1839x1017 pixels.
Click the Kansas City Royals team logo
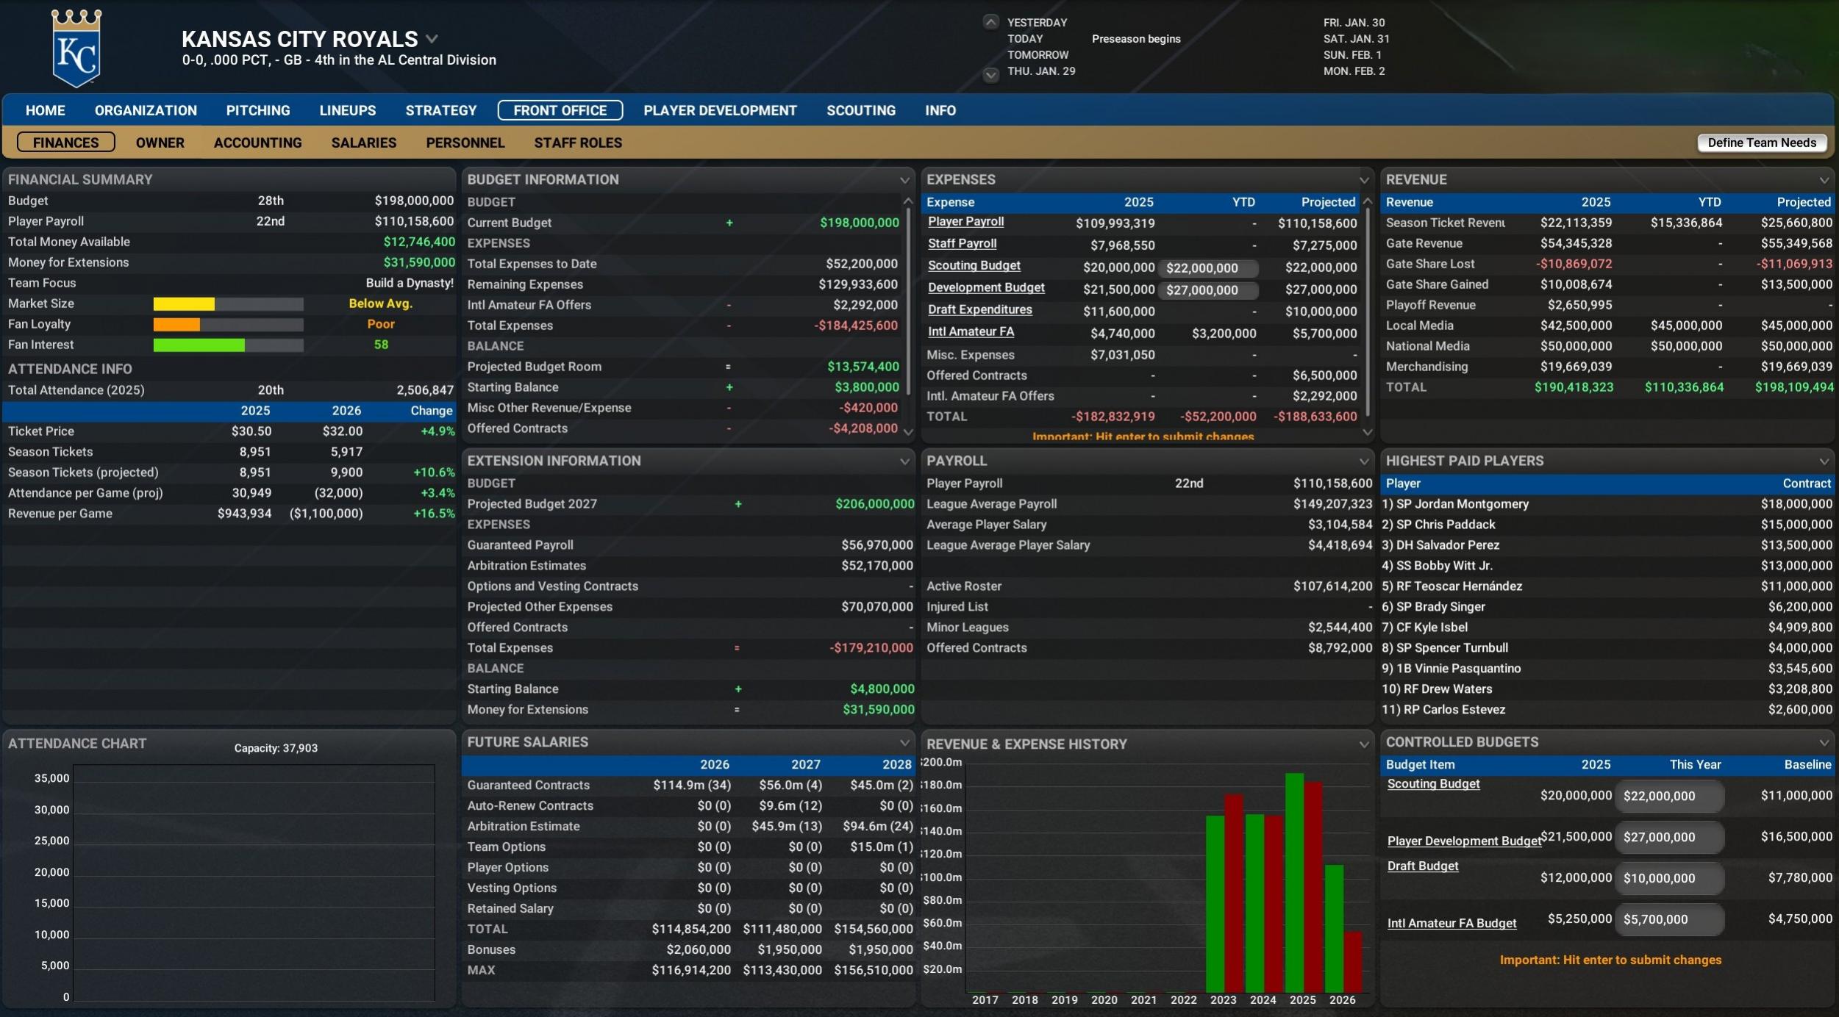(76, 48)
